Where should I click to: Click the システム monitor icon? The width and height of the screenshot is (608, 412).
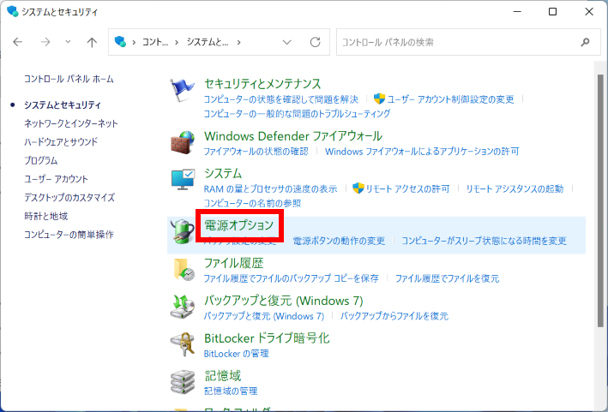click(x=183, y=179)
